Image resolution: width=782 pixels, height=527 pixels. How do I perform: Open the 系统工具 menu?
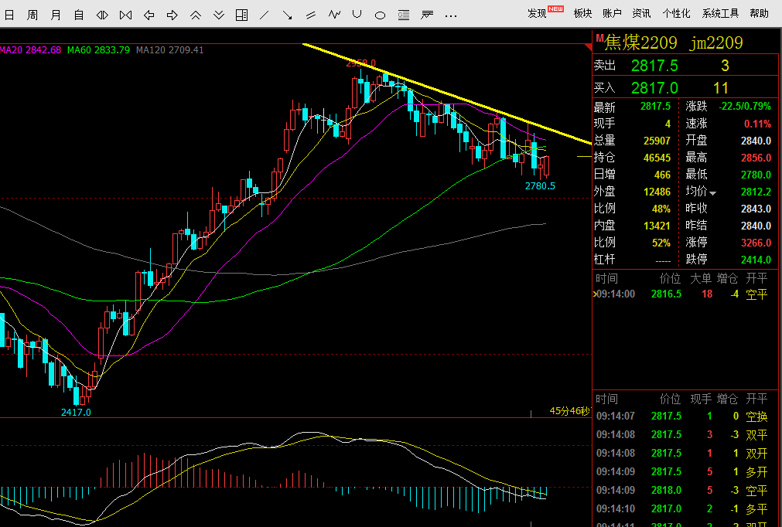(720, 13)
